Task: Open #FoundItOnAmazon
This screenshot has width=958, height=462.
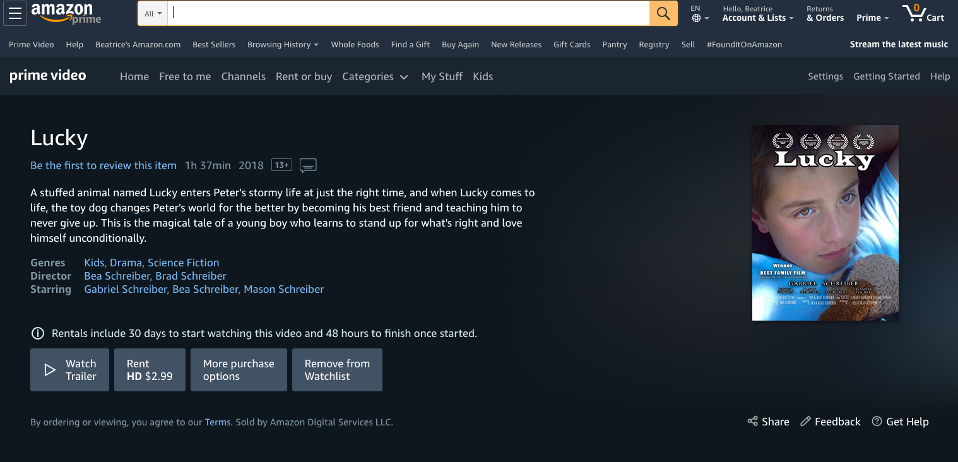Action: click(x=745, y=45)
